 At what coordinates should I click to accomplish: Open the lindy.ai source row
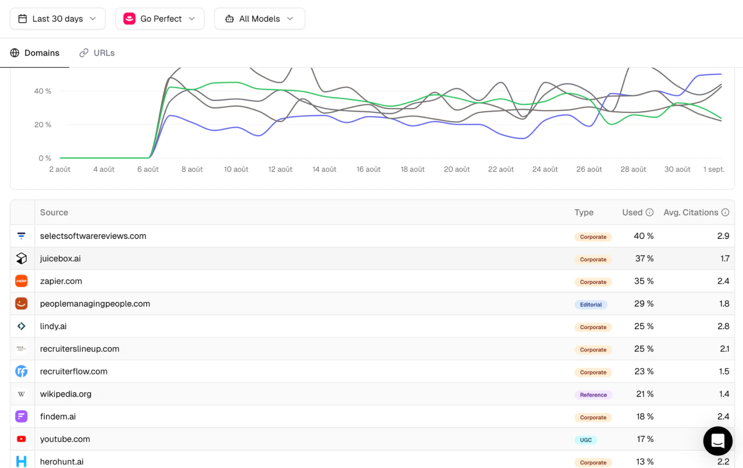click(x=372, y=326)
